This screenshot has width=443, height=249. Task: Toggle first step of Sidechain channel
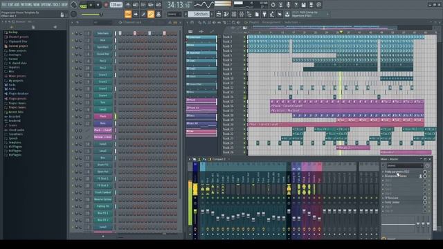pos(120,33)
